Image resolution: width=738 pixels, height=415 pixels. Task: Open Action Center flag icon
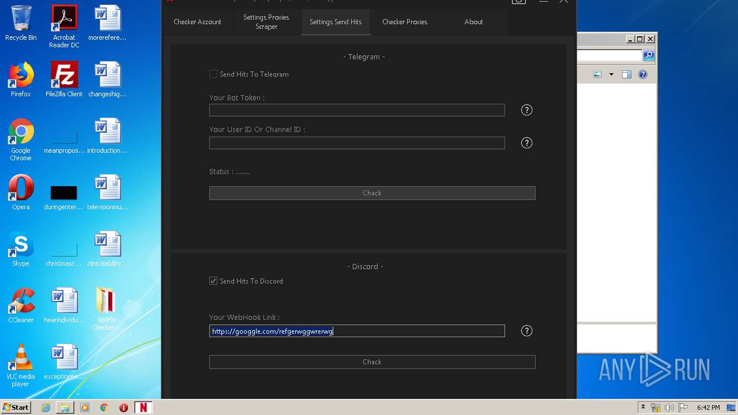(x=683, y=408)
